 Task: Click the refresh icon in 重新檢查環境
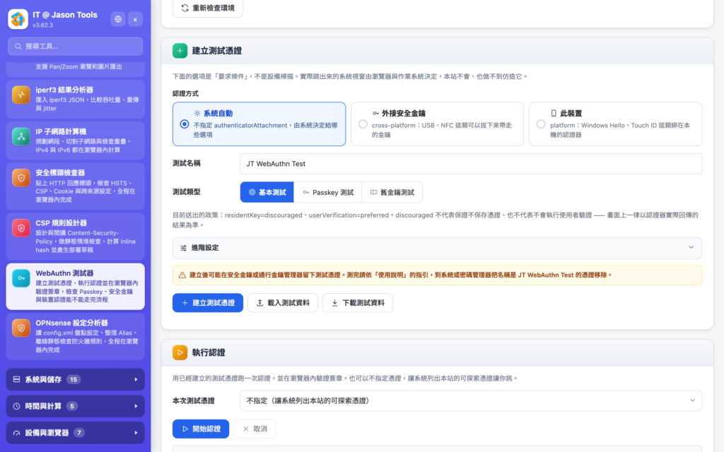pyautogui.click(x=185, y=8)
